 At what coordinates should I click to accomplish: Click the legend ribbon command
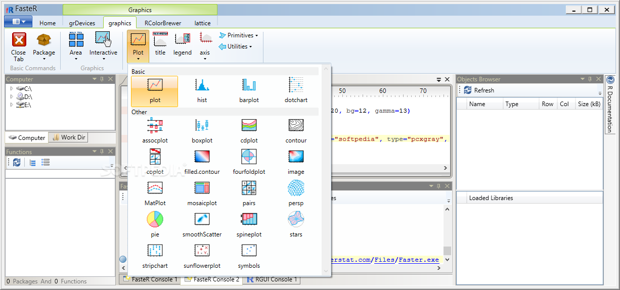pyautogui.click(x=183, y=44)
